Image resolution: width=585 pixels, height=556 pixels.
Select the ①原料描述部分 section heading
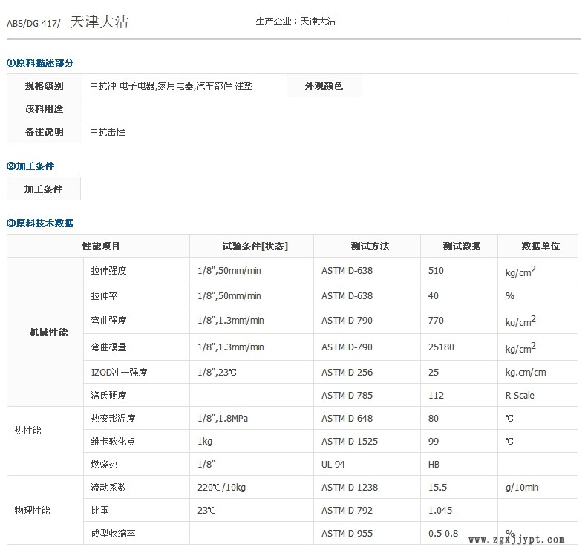point(40,63)
